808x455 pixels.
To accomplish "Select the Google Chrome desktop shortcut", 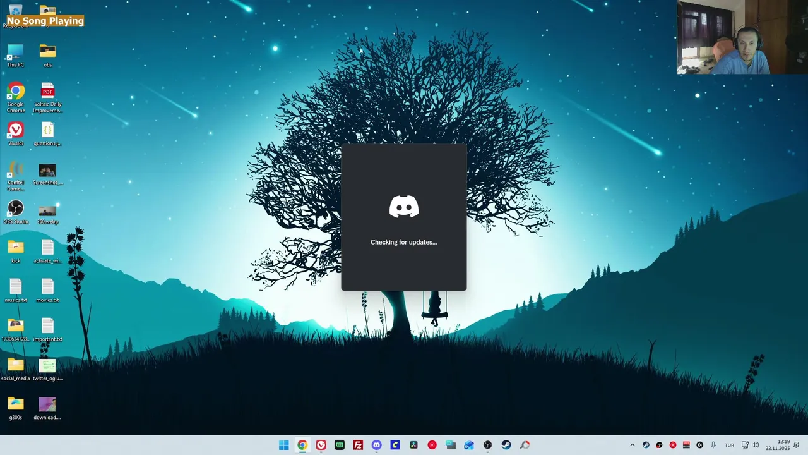I will point(16,98).
